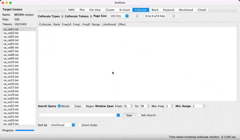Enable the Case checkbox

[x=73, y=106]
